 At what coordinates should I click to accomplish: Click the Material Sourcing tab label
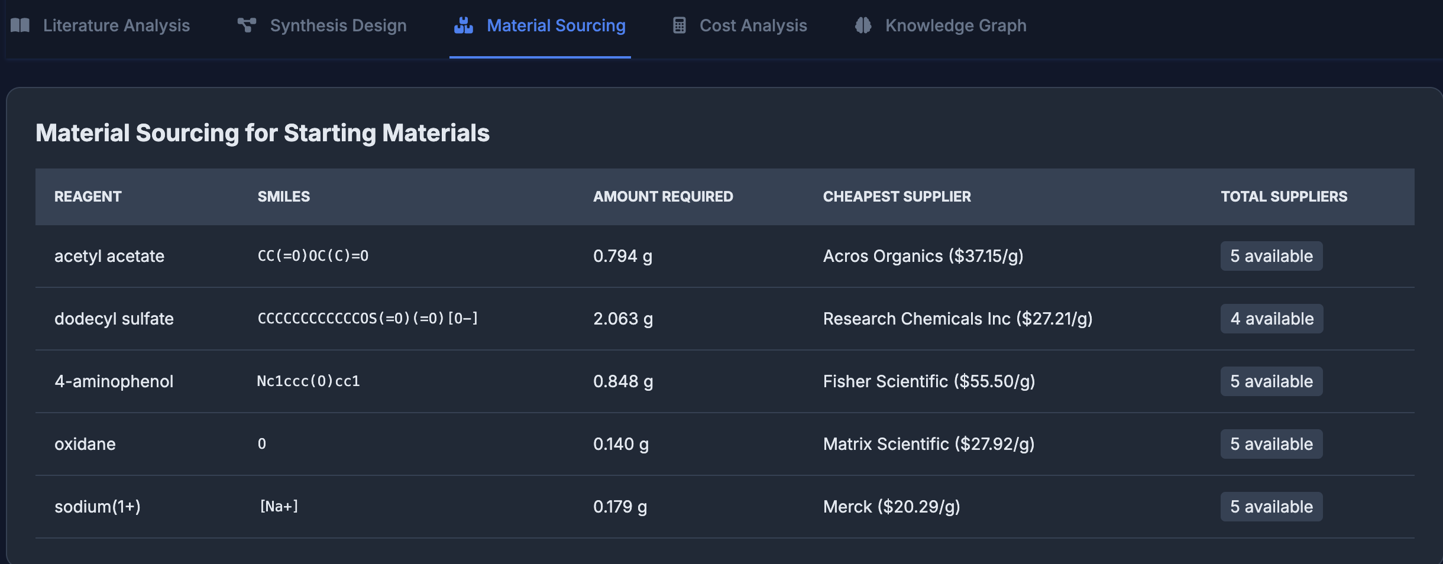(555, 25)
